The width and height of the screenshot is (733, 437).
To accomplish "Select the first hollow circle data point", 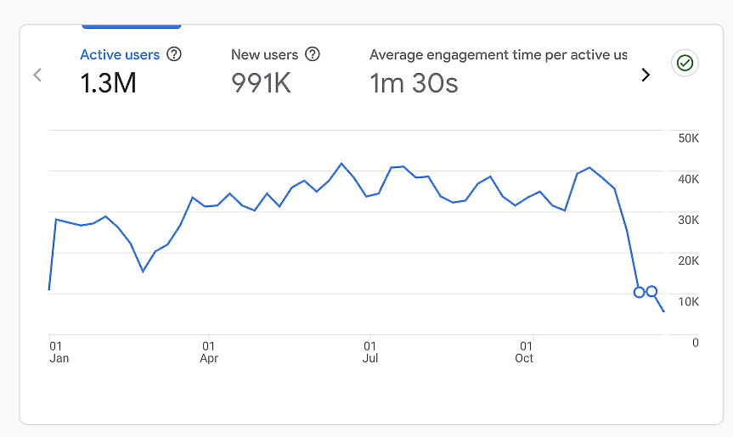I will [x=640, y=292].
